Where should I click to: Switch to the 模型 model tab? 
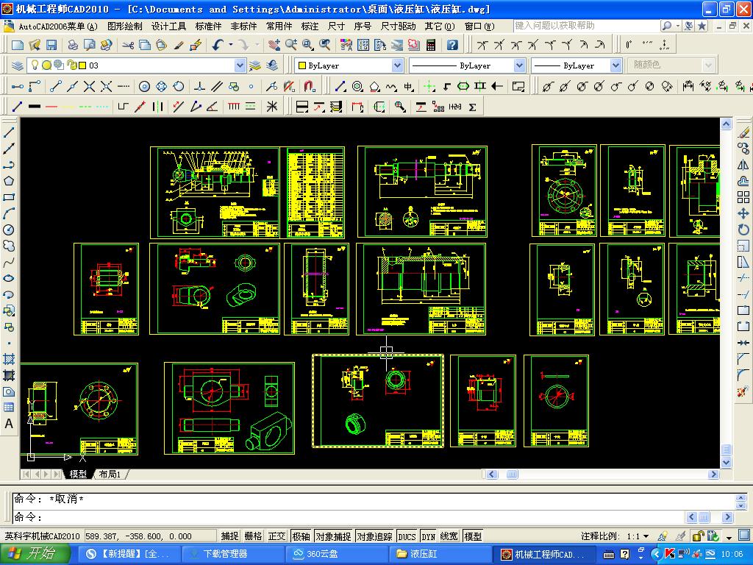pyautogui.click(x=78, y=475)
